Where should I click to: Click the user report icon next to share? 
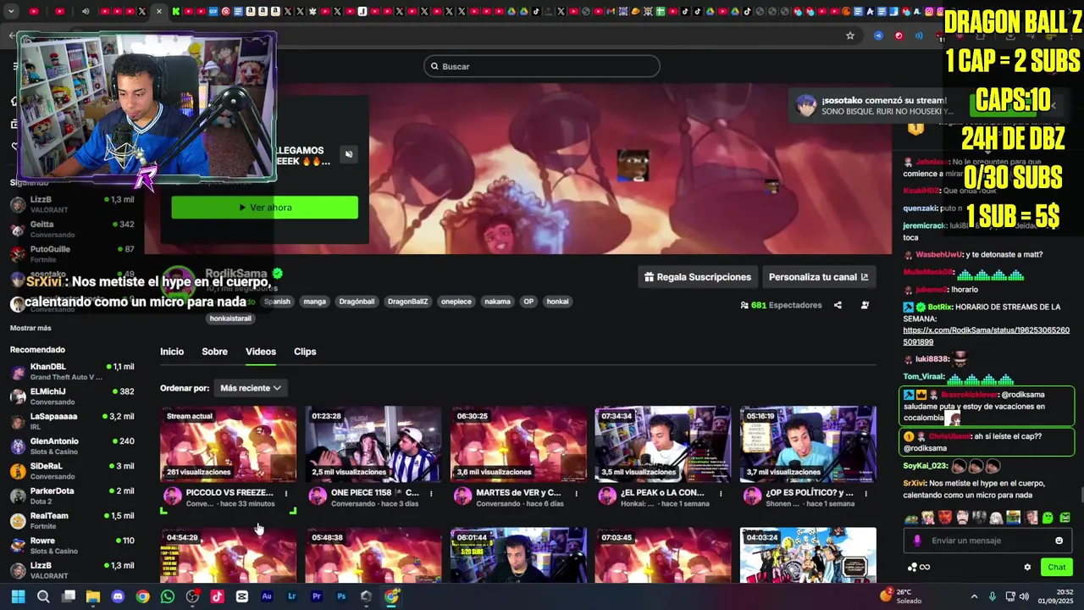click(x=865, y=305)
